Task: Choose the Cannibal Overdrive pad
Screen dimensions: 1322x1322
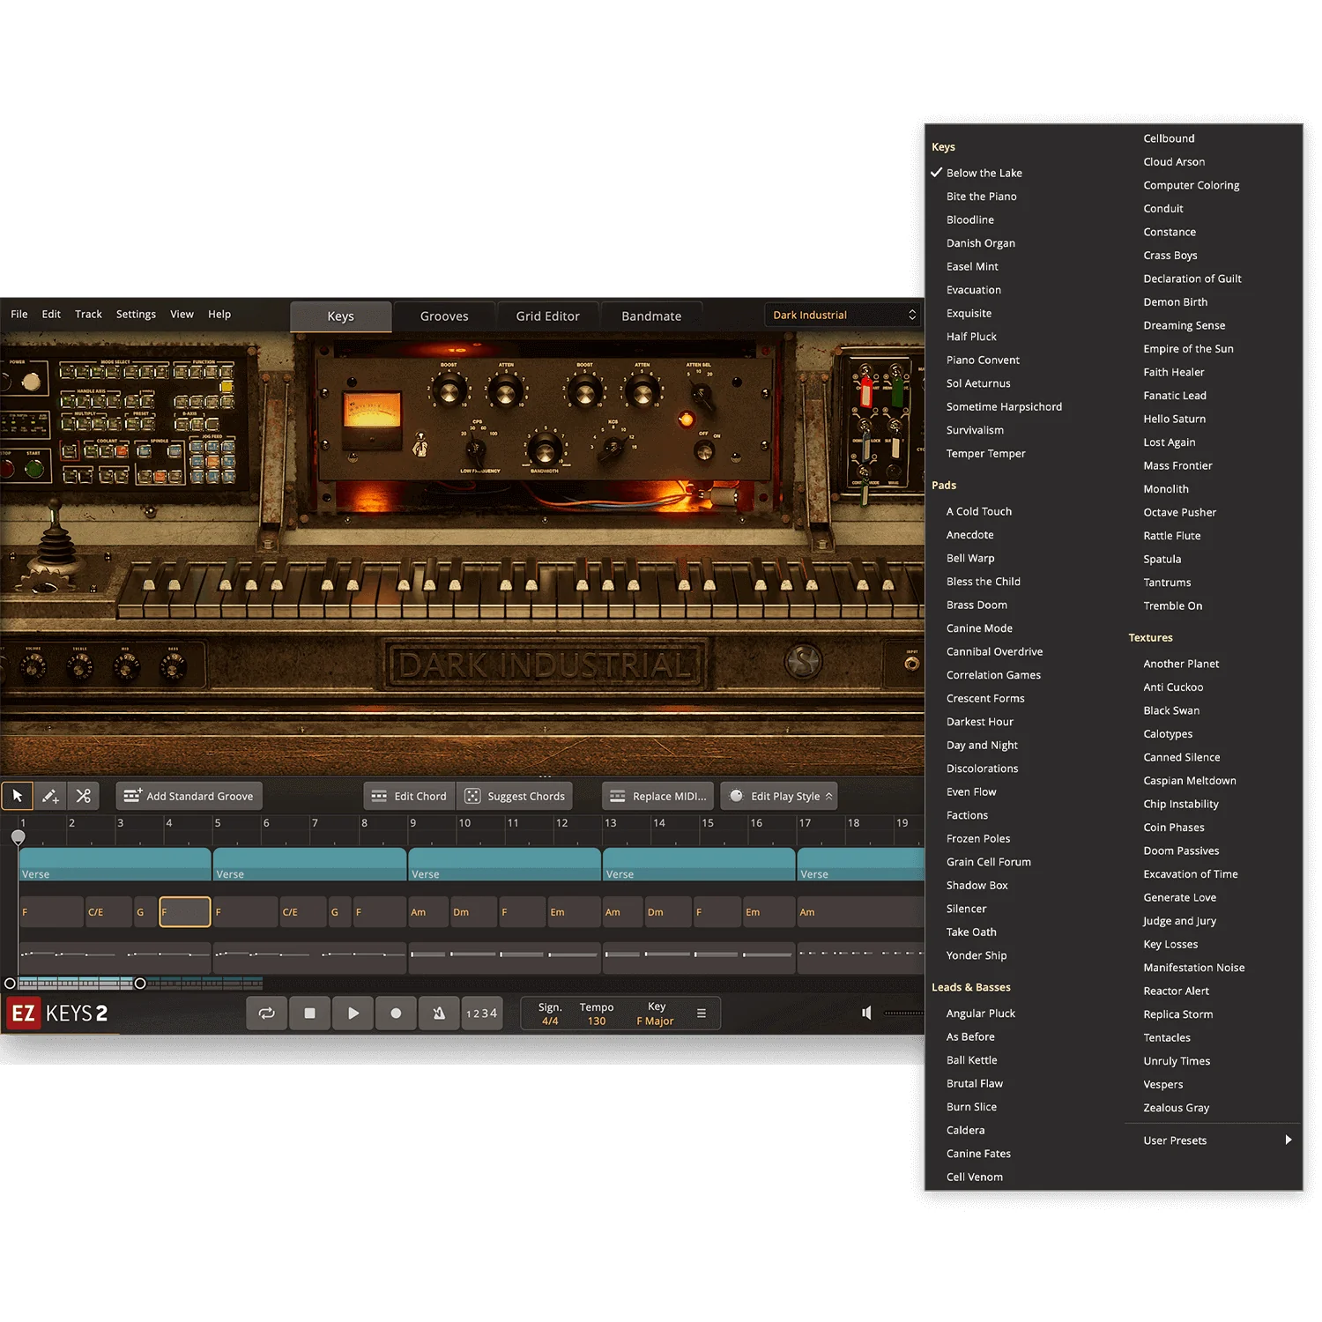Action: (x=994, y=651)
